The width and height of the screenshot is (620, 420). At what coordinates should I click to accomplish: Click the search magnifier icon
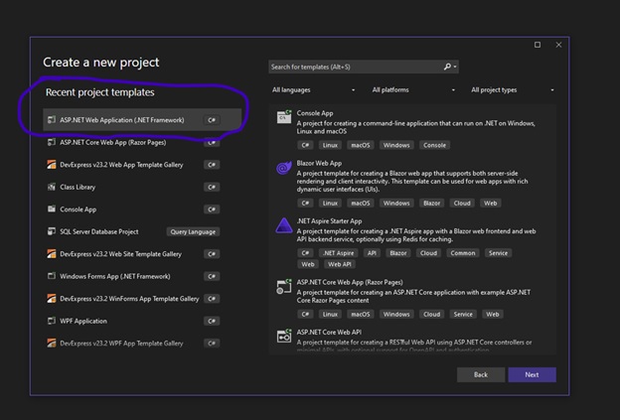[447, 67]
